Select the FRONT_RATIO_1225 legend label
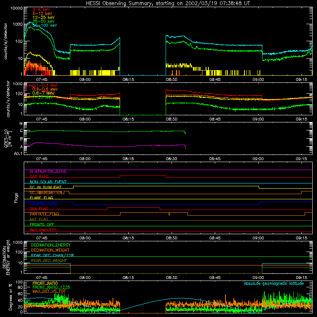The height and width of the screenshot is (317, 317). 51,288
